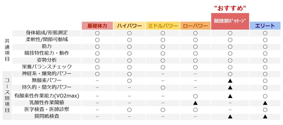The image size is (283, 125).
Task: Click the circle for 医学検査・医師診察 under エリート
Action: tap(265, 110)
